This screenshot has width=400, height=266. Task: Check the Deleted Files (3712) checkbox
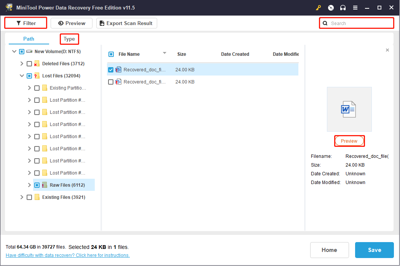pos(29,64)
